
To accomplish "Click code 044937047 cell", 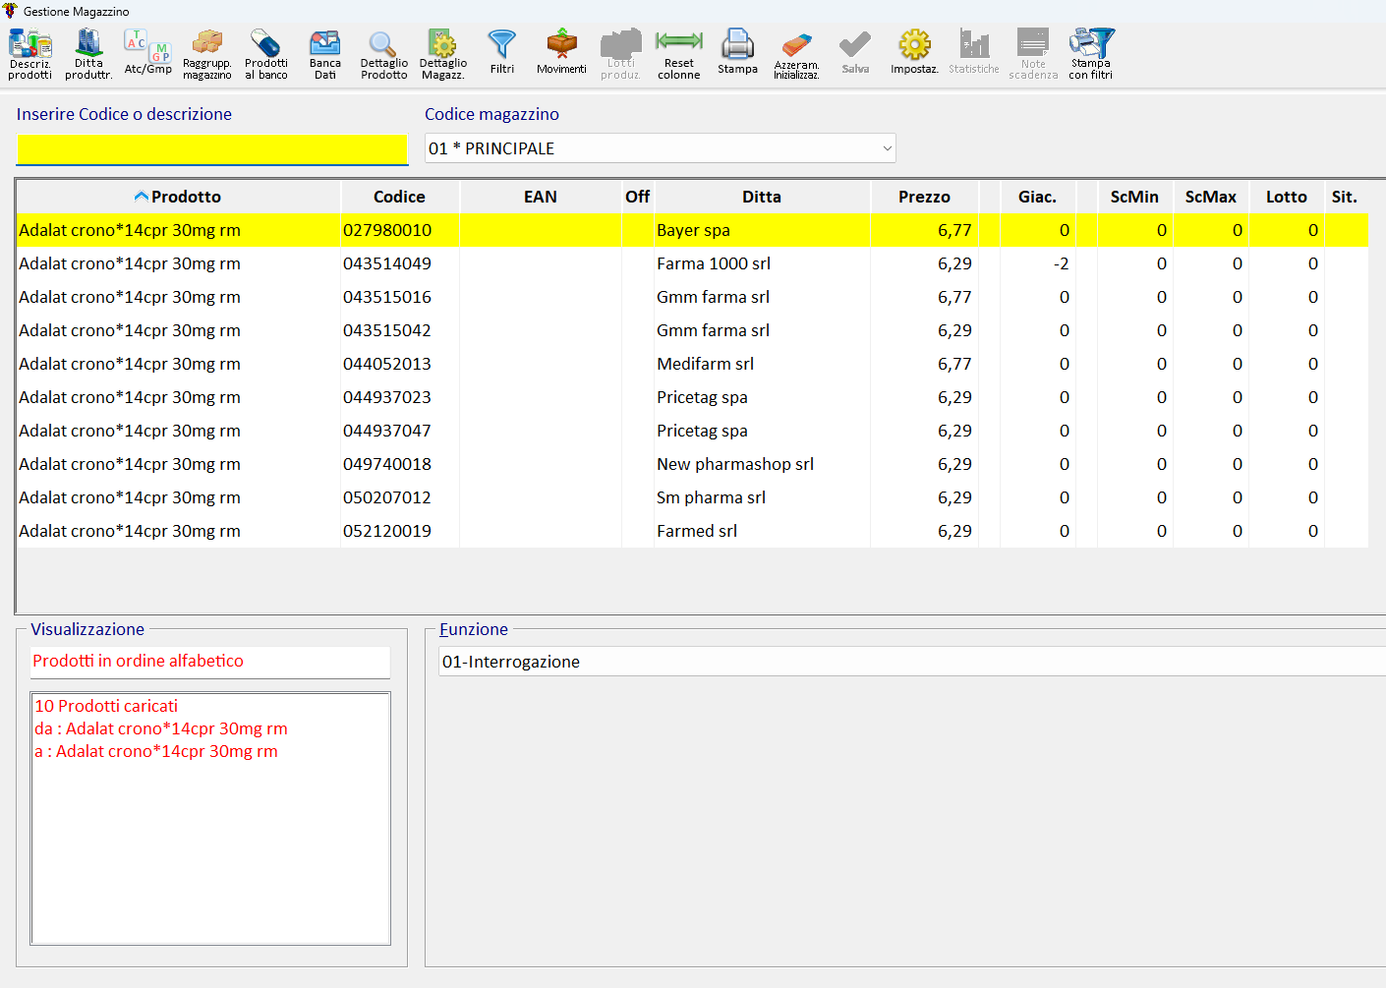I will pyautogui.click(x=400, y=431).
